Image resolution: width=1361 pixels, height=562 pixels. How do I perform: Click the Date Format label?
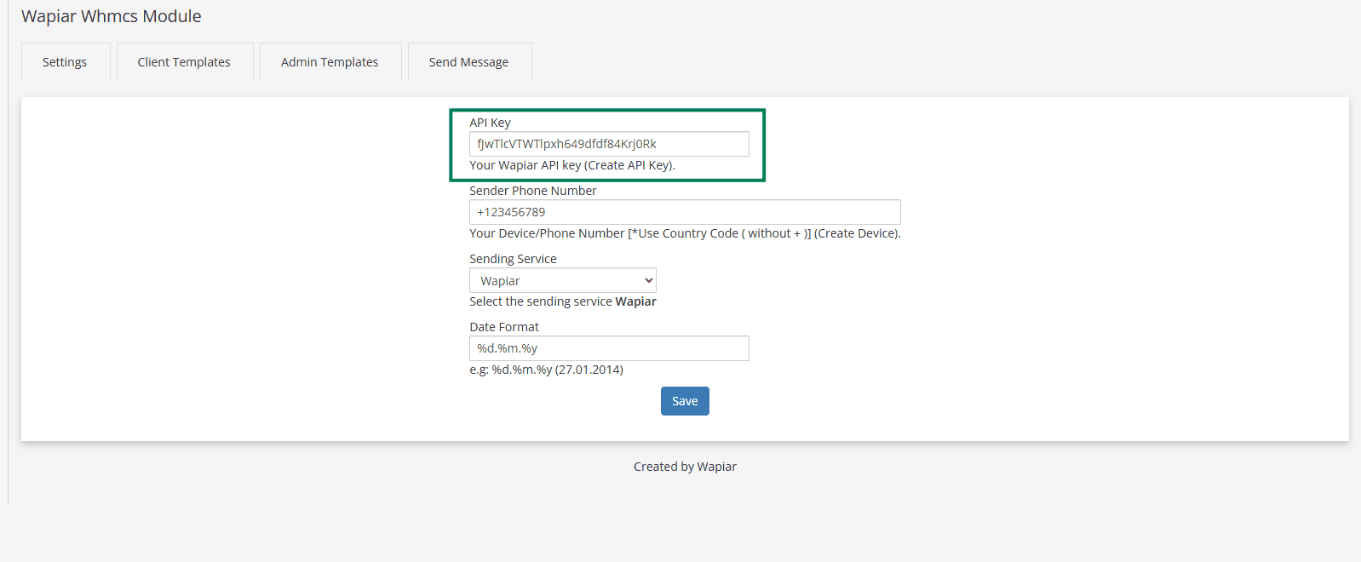pos(504,327)
